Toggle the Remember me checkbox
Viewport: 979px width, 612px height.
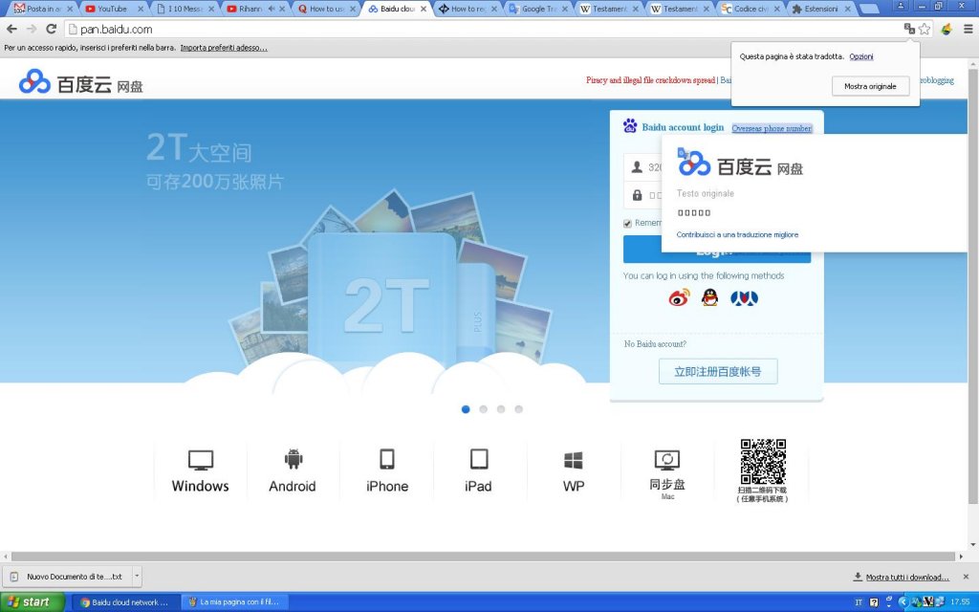628,224
